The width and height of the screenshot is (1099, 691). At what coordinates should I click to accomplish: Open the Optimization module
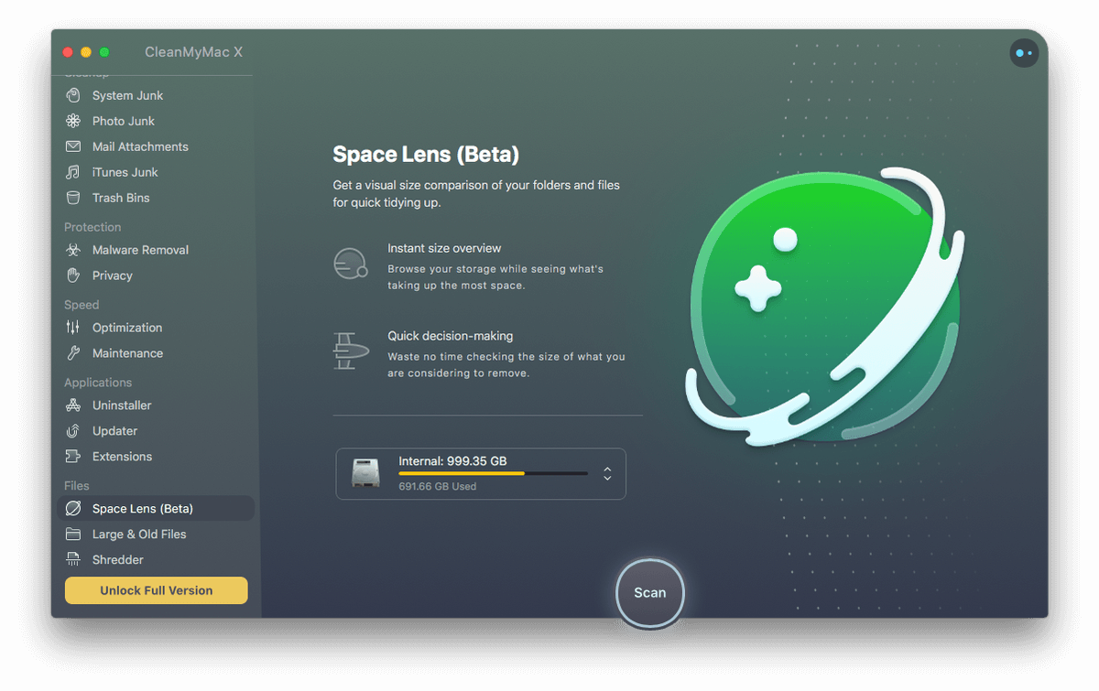tap(156, 328)
